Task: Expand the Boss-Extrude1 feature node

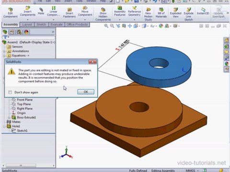Action: click(x=9, y=118)
